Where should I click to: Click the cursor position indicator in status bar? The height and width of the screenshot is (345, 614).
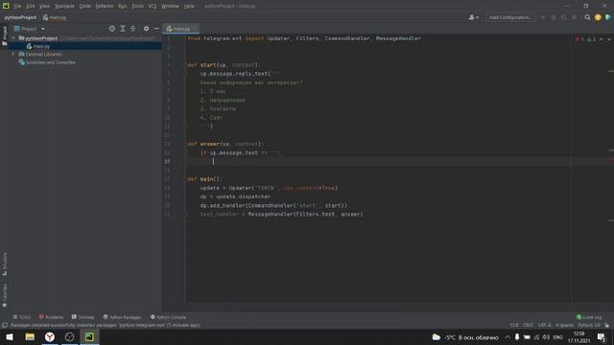514,325
